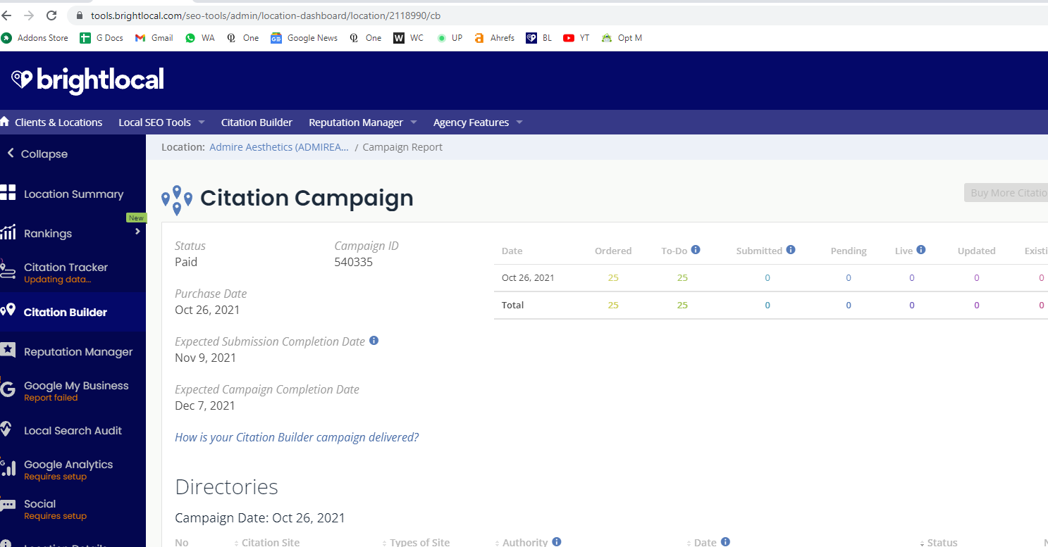Click info icon beside Expected Submission Completion Date

click(x=374, y=341)
